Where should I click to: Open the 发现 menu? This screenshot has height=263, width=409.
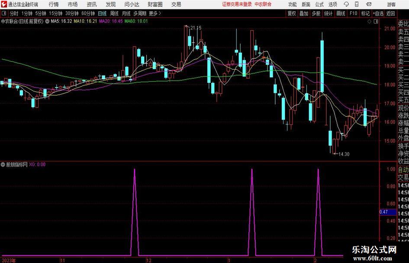click(x=111, y=4)
